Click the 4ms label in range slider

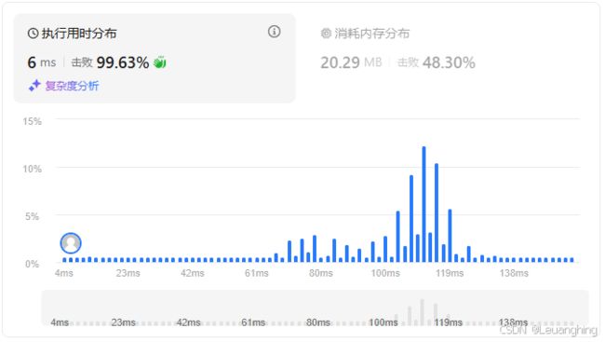point(60,322)
